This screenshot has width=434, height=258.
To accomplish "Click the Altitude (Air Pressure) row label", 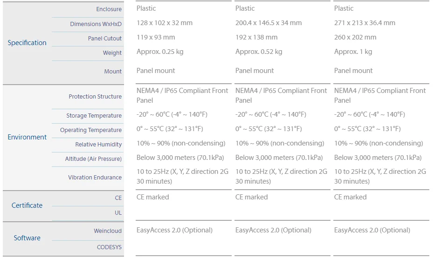I will 93,159.
